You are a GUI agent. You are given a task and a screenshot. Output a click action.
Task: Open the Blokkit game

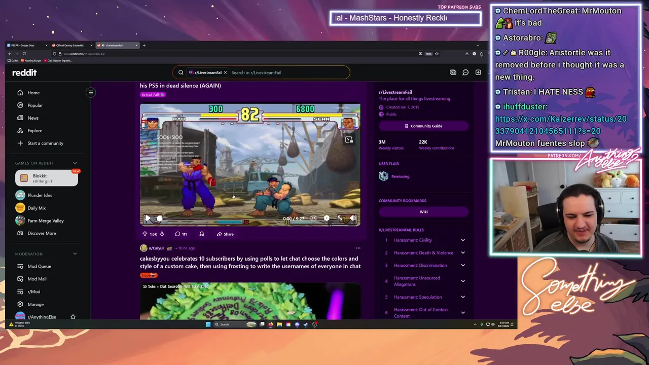[x=47, y=178]
